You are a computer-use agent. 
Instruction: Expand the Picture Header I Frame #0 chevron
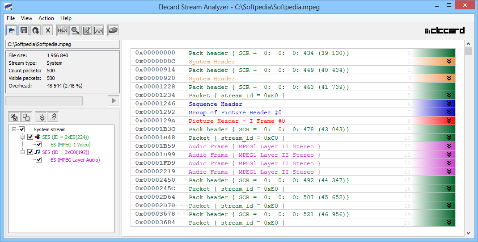coord(449,121)
